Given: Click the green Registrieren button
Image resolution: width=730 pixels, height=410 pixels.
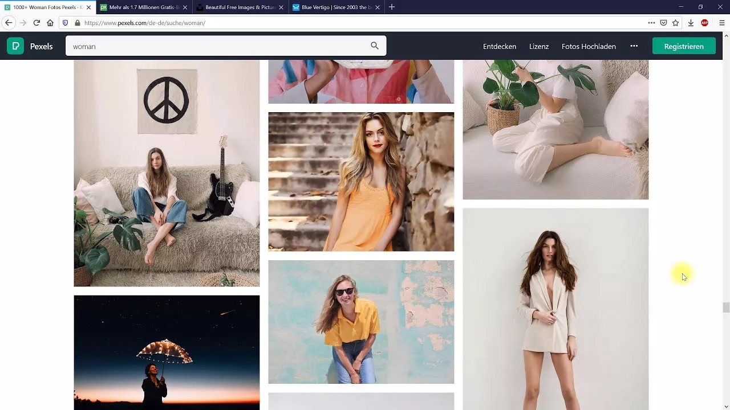Looking at the screenshot, I should point(684,46).
